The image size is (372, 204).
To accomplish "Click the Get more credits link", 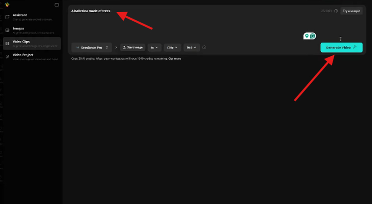I will [175, 58].
